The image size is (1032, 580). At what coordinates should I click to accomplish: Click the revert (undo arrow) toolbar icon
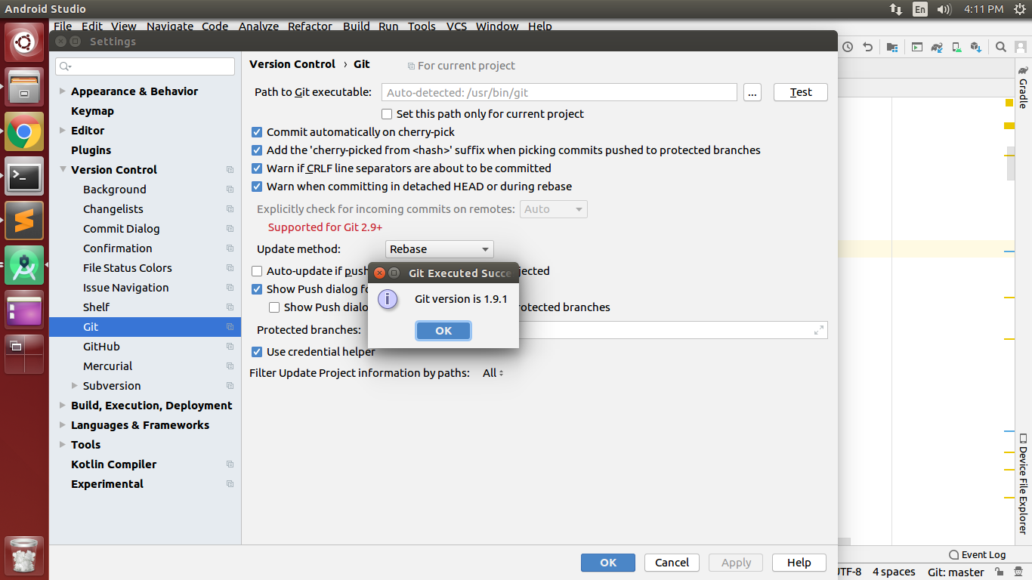(868, 47)
